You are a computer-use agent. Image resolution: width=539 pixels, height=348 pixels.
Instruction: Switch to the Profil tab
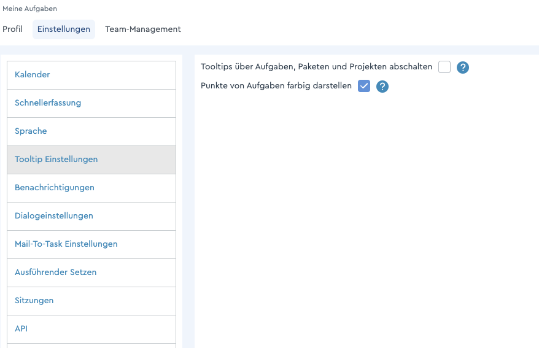pyautogui.click(x=12, y=29)
